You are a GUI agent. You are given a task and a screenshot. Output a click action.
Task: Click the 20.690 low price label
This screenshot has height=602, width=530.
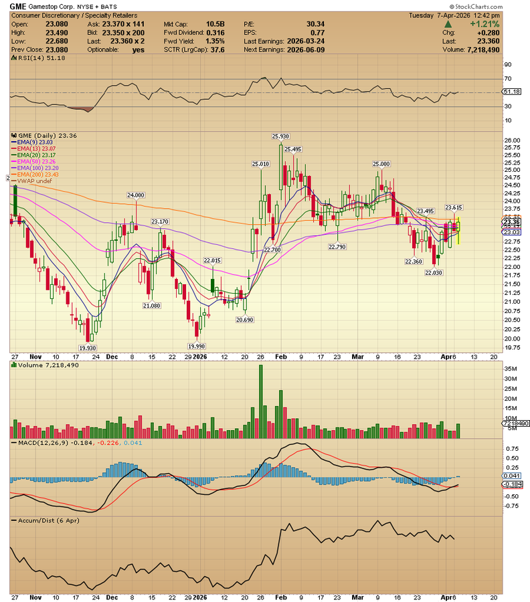click(245, 320)
